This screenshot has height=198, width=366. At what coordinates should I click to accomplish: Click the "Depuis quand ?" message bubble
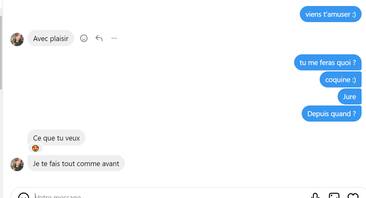(x=331, y=114)
